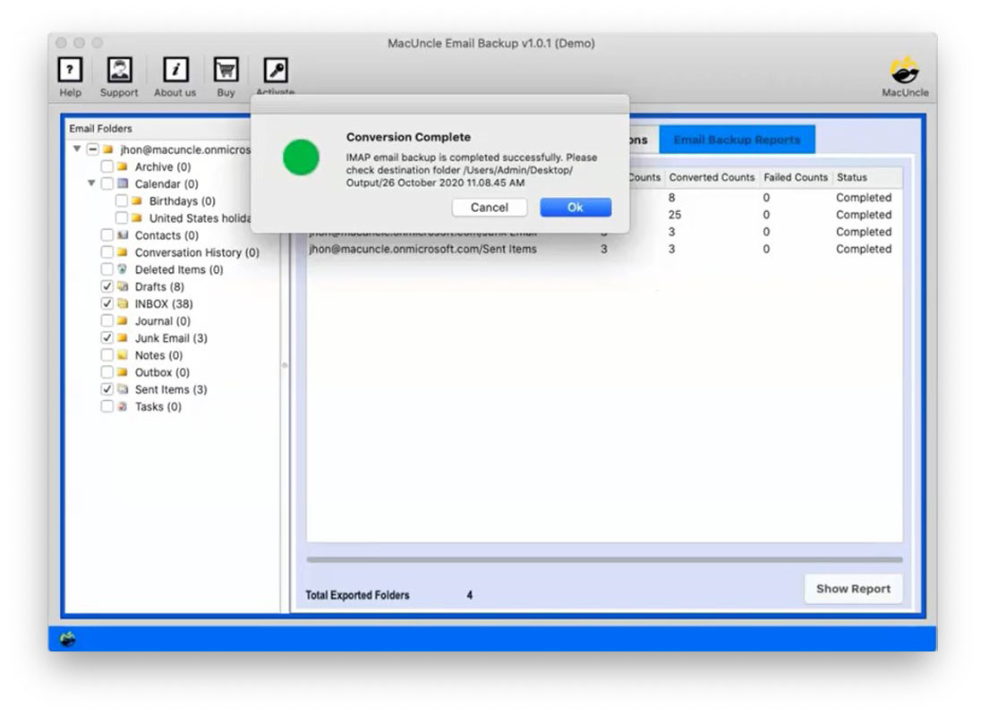Click Ok in Conversion Complete dialog

[x=576, y=208]
